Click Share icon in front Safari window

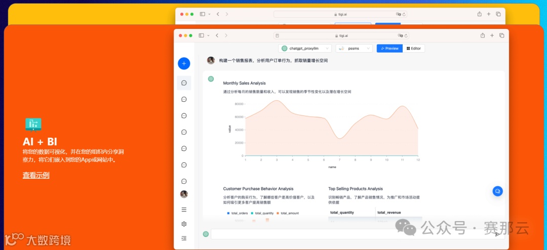[483, 35]
